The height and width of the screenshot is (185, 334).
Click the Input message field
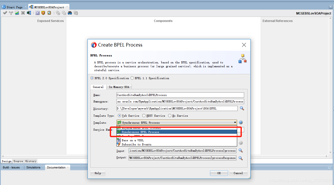click(182, 150)
